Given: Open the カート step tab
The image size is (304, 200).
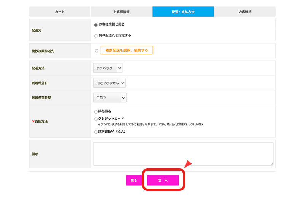Looking at the screenshot, I should click(x=60, y=12).
